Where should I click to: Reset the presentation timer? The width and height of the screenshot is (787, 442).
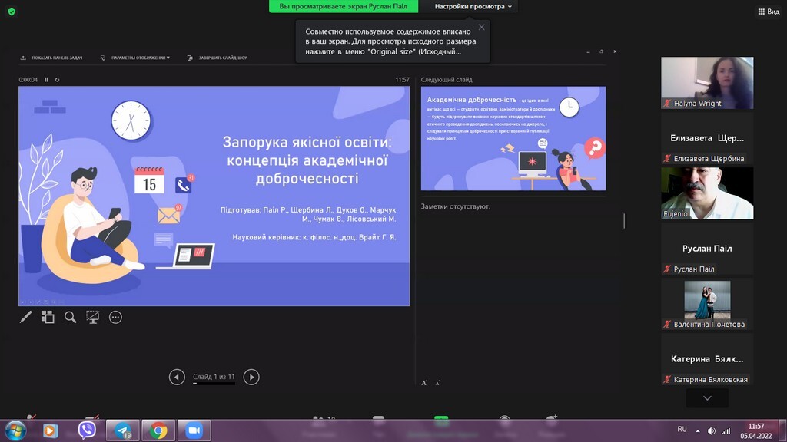57,80
